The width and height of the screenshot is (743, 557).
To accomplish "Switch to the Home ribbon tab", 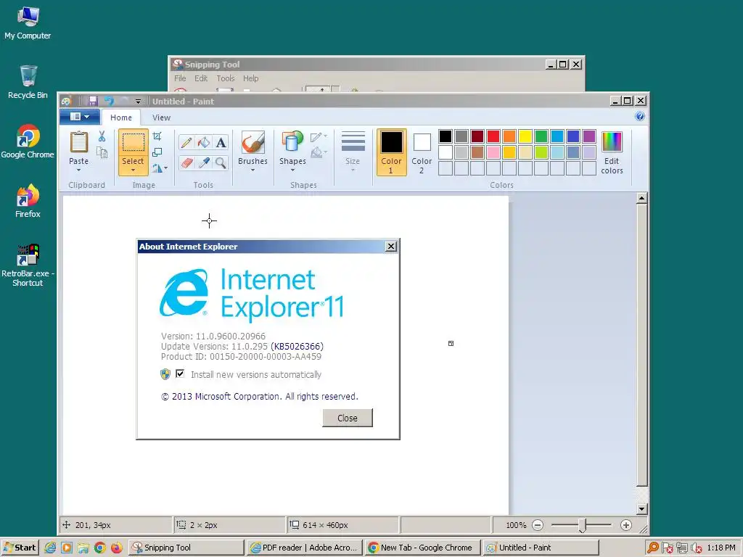I will [x=121, y=117].
